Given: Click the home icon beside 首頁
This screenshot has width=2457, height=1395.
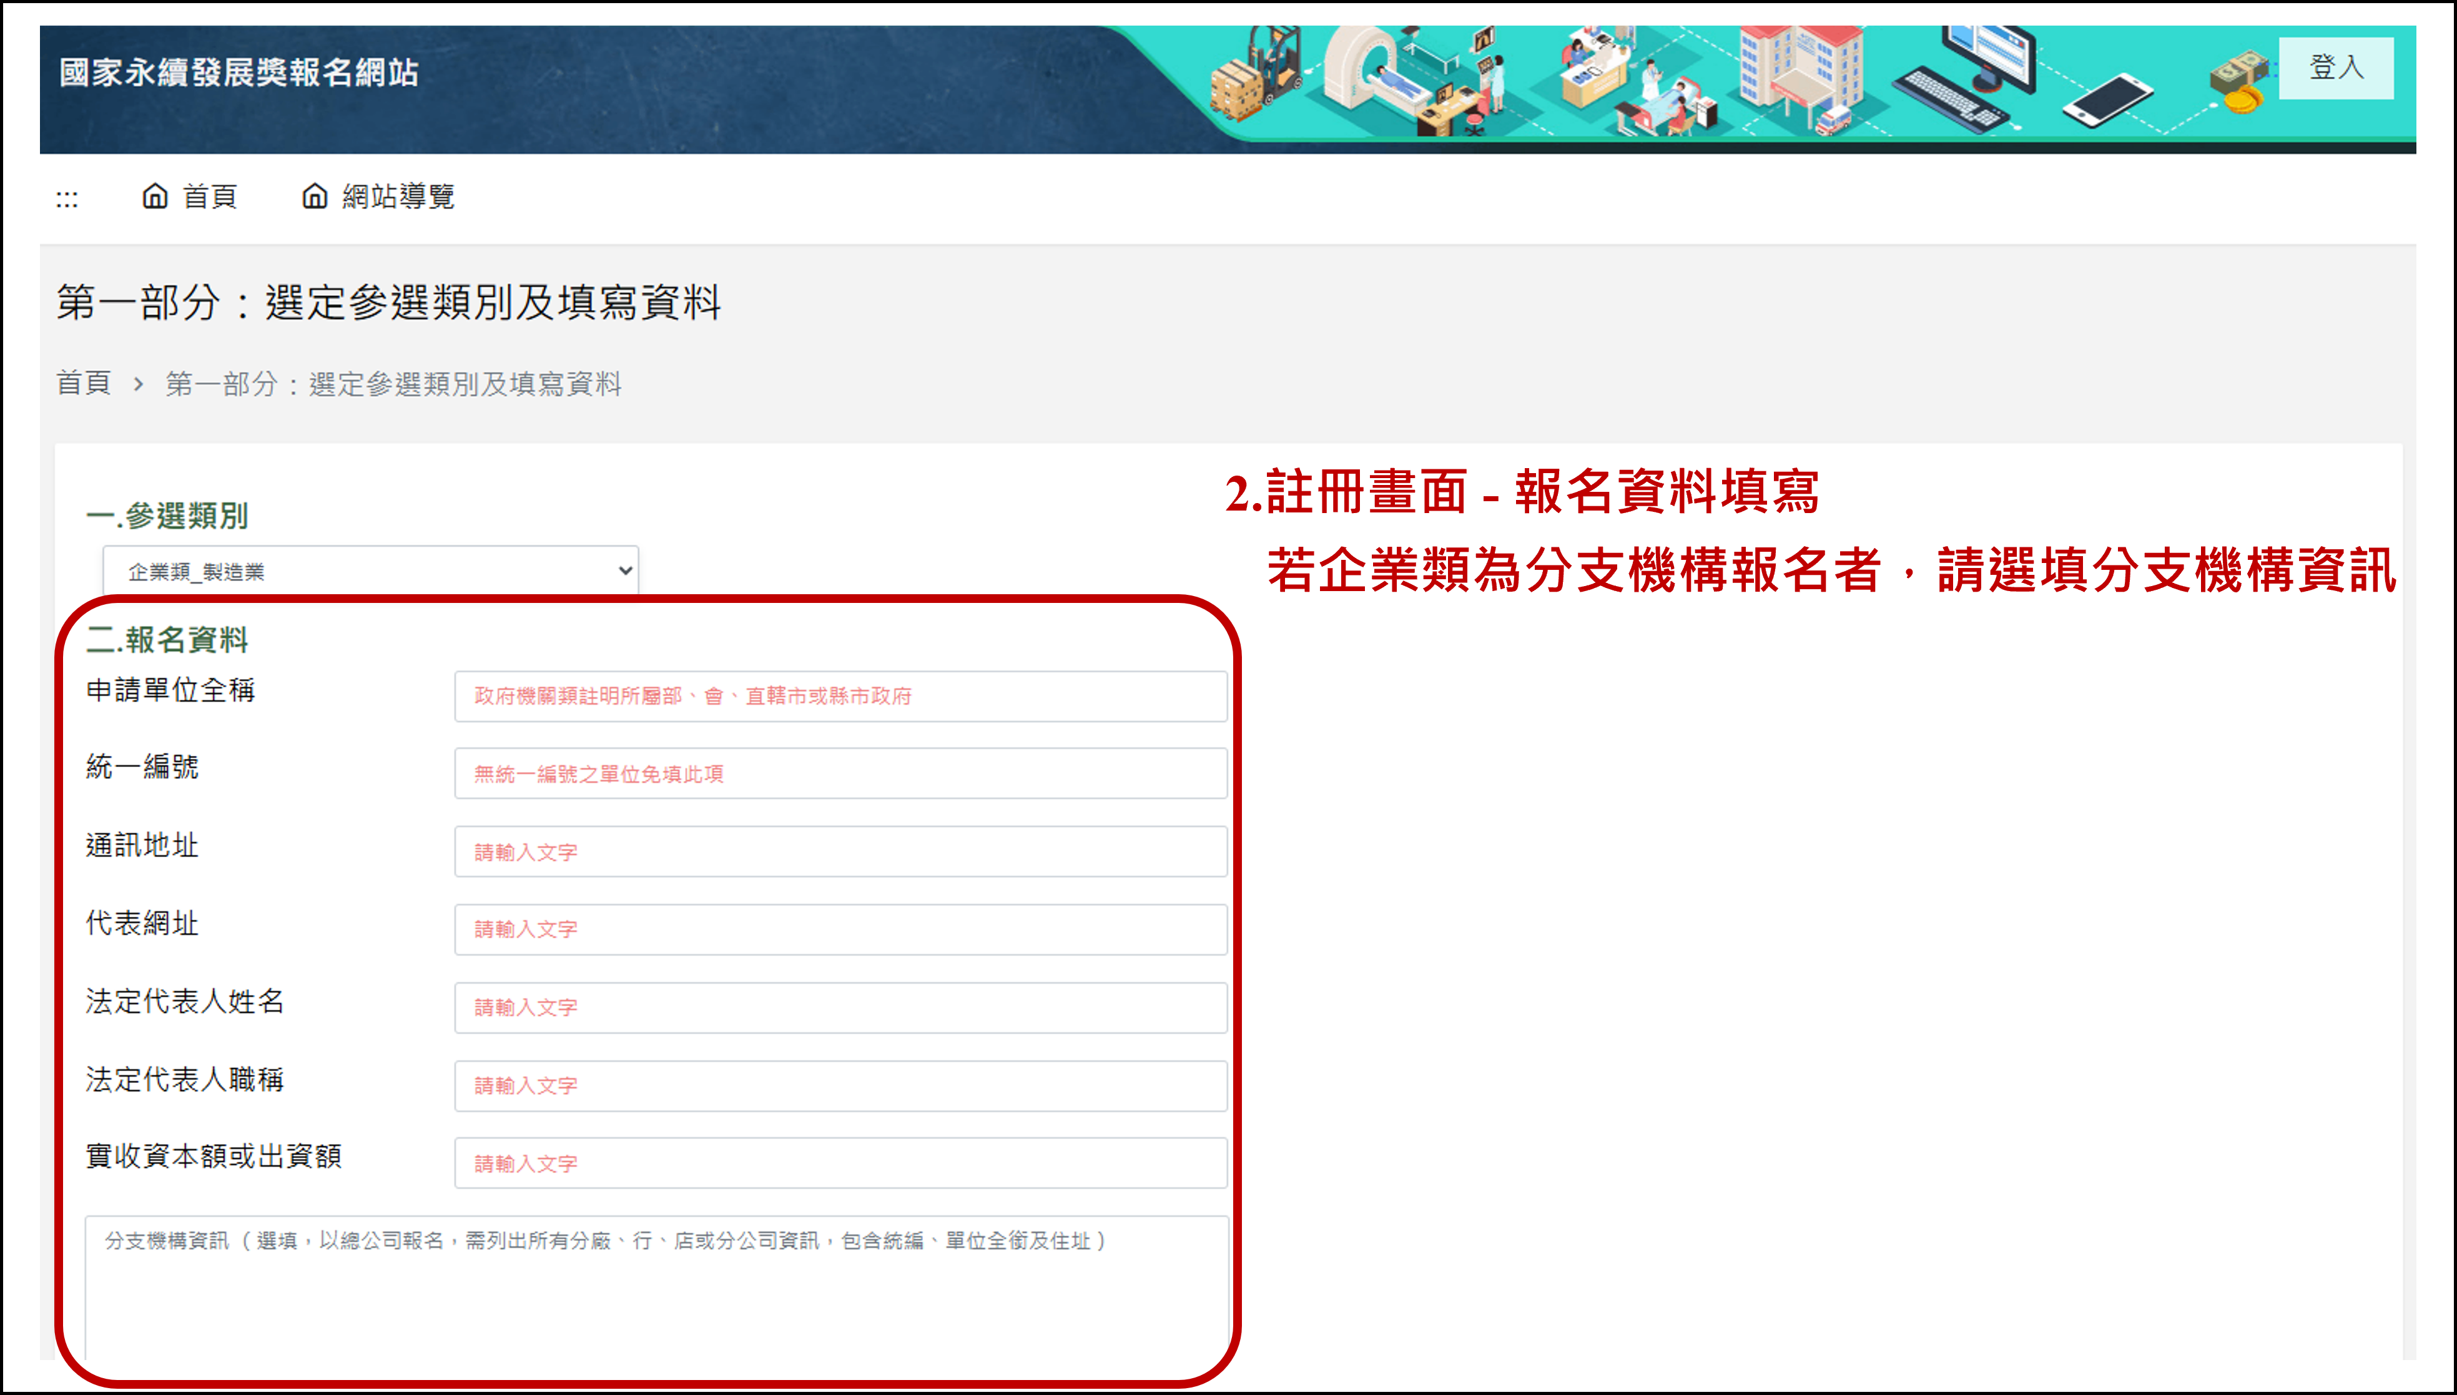Looking at the screenshot, I should point(155,197).
